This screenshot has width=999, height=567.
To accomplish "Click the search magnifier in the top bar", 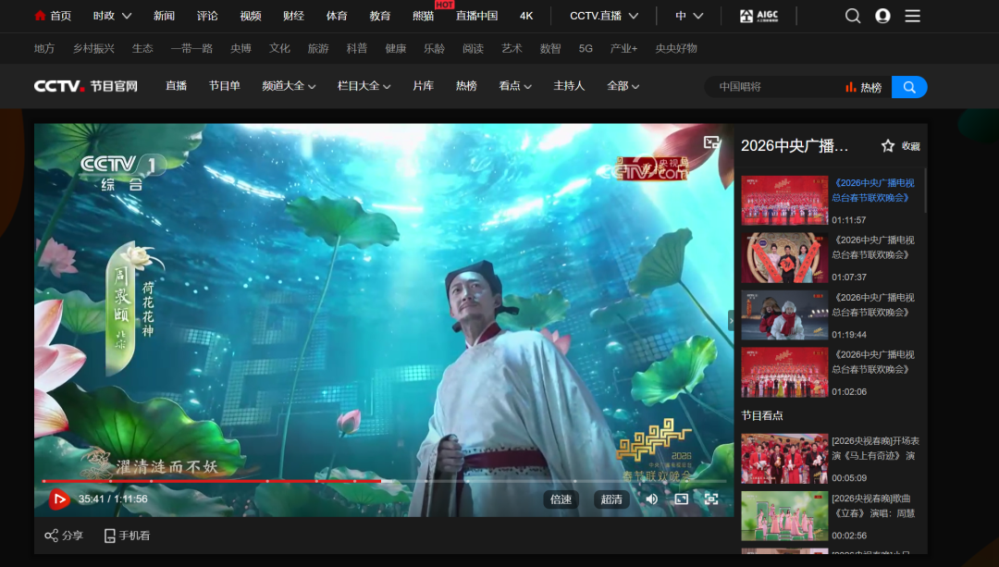I will [852, 15].
